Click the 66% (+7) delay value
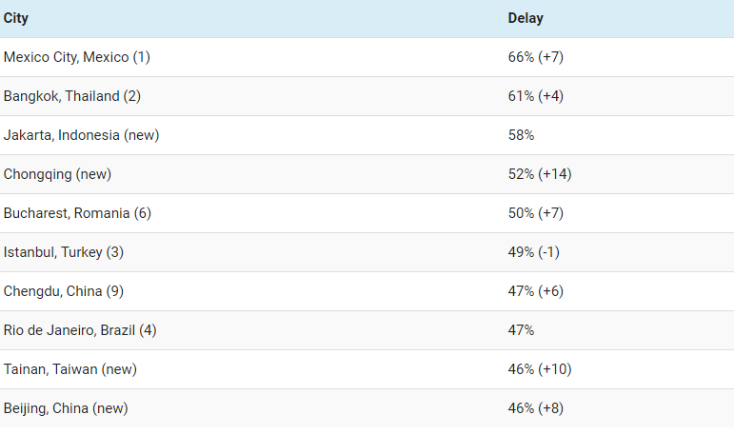734x435 pixels. coord(536,57)
